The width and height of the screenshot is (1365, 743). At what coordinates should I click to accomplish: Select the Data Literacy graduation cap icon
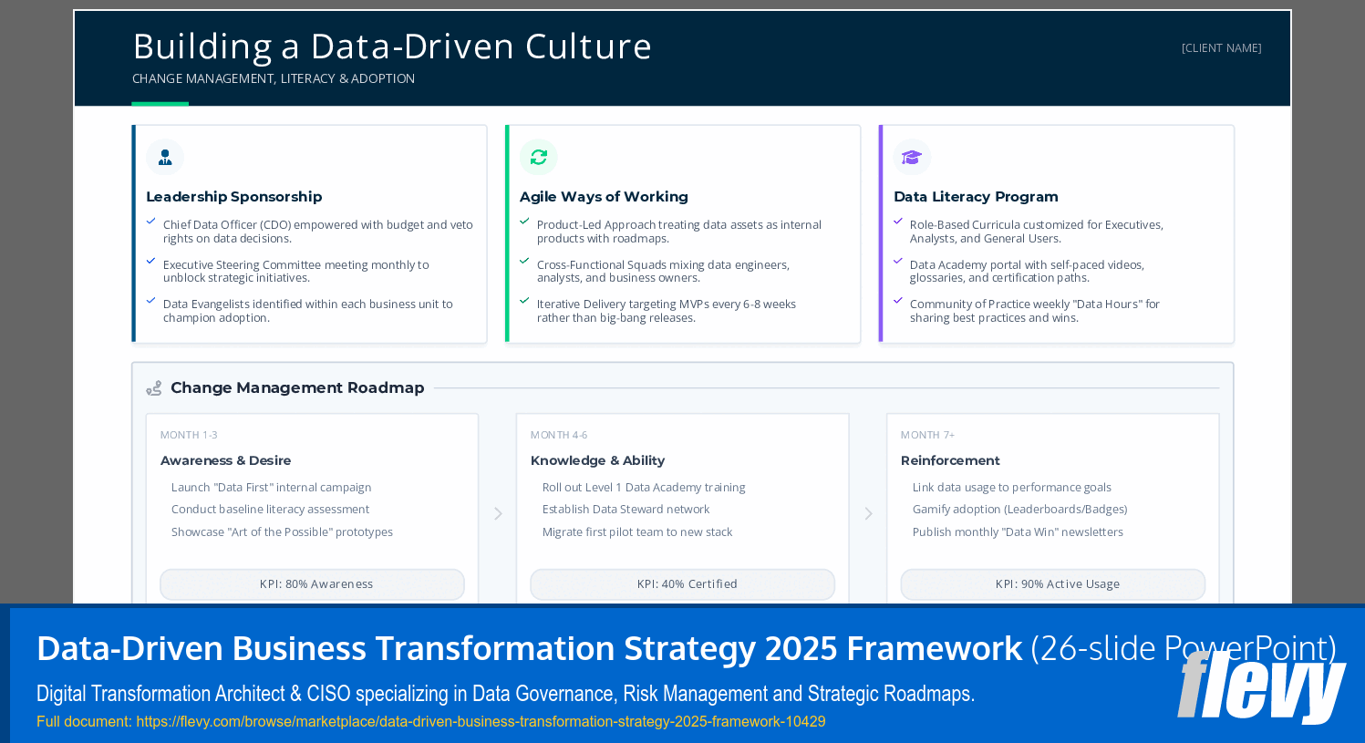point(911,157)
